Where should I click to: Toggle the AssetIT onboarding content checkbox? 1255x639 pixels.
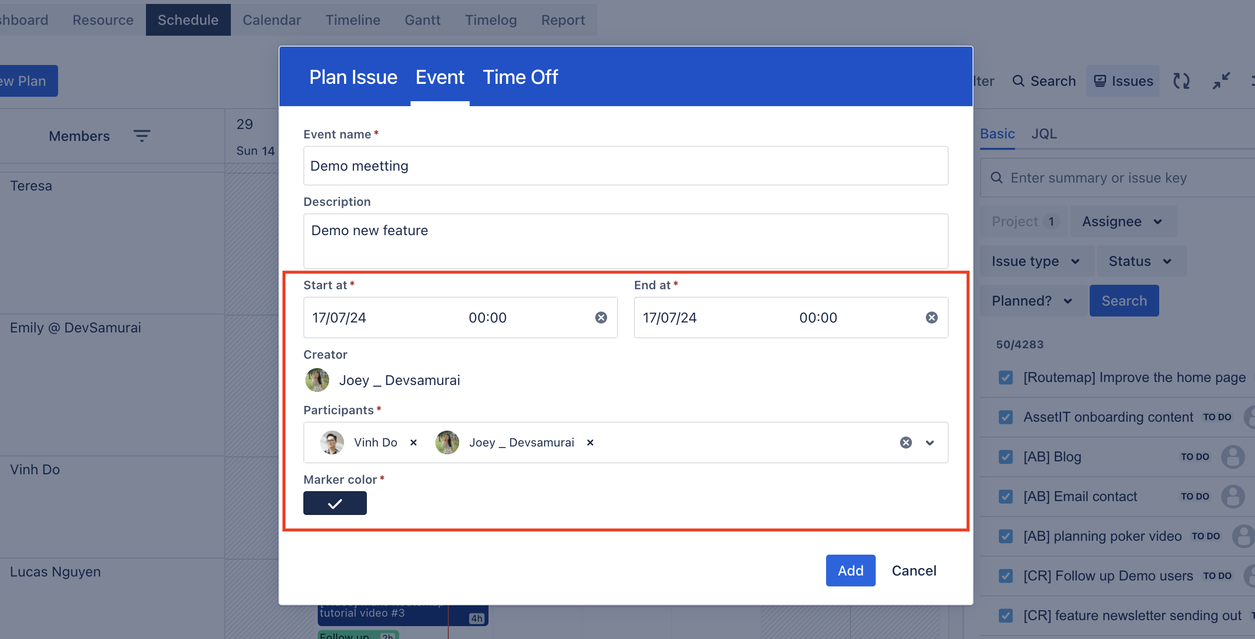coord(1005,417)
